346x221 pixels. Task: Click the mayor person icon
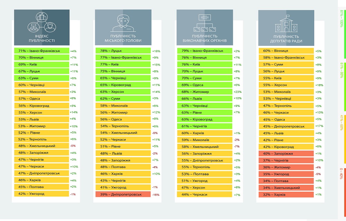coord(123,23)
